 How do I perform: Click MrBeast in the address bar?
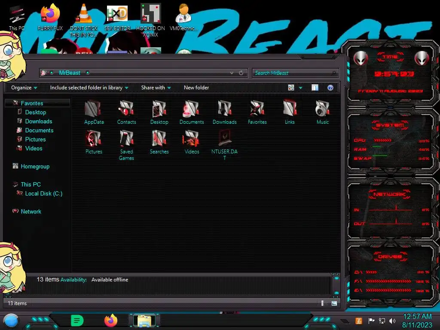pyautogui.click(x=70, y=73)
